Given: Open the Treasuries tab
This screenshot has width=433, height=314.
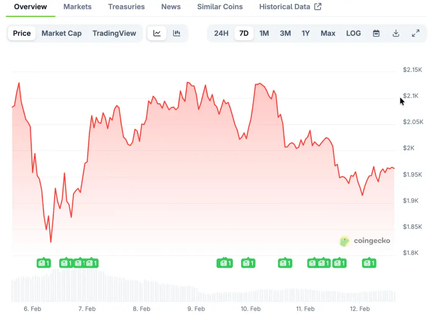Looking at the screenshot, I should tap(126, 7).
